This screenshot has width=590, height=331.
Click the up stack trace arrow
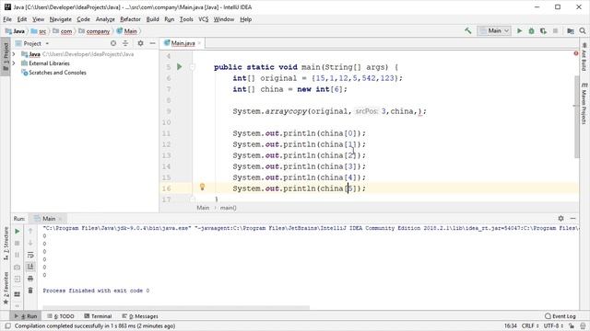[30, 231]
